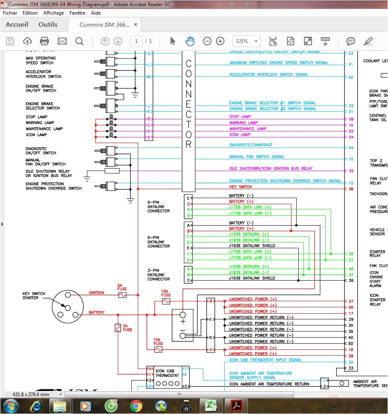Screen dimensions: 388x414
Task: Open the Fichier menu
Action: click(x=10, y=13)
